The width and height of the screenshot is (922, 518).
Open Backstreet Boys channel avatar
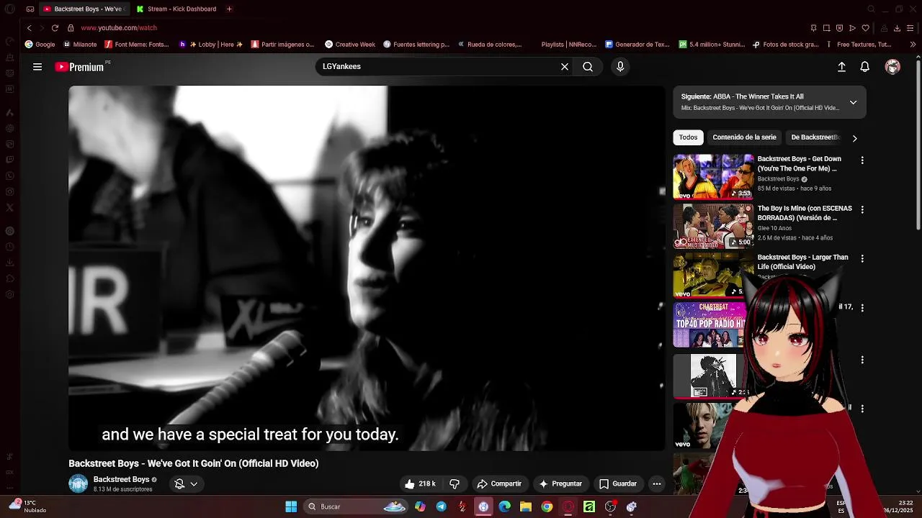[78, 483]
